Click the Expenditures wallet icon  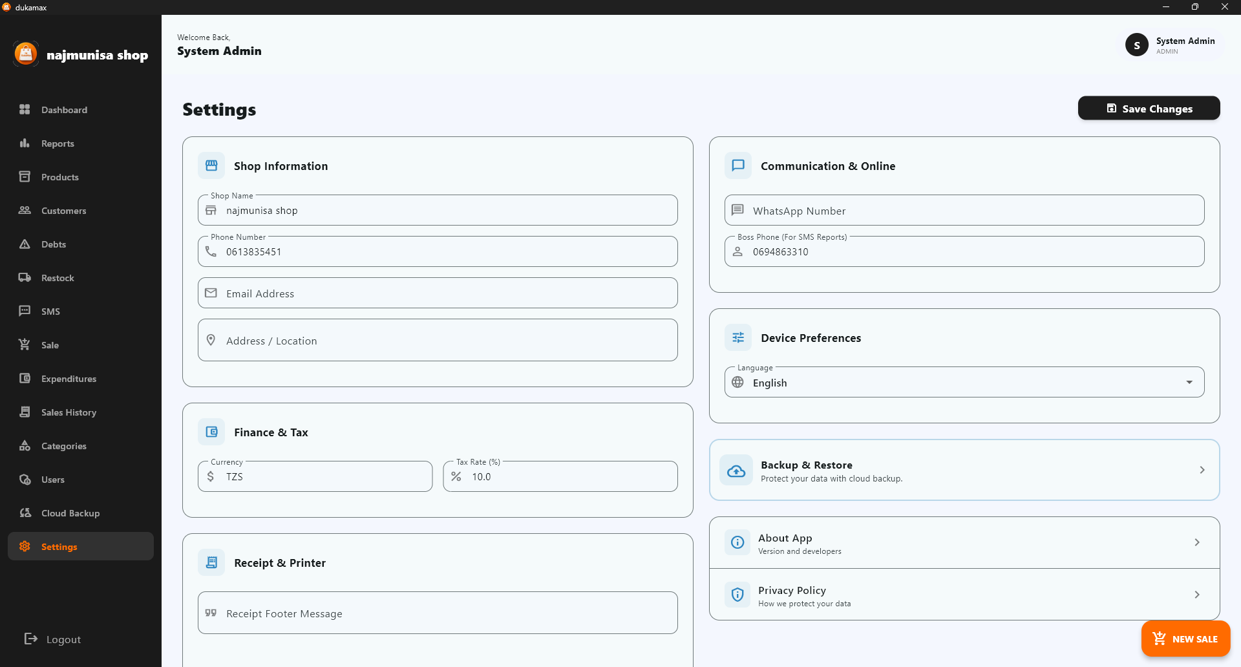click(25, 378)
